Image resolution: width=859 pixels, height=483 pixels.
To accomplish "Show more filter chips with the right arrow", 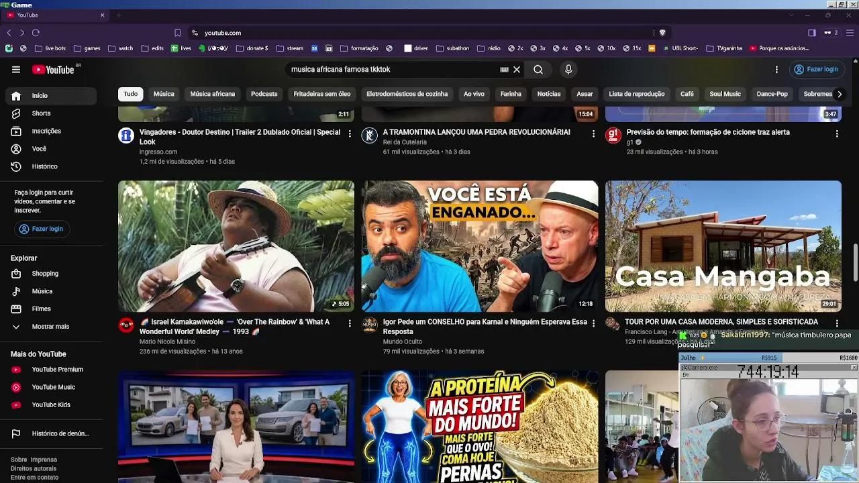I will tap(839, 94).
